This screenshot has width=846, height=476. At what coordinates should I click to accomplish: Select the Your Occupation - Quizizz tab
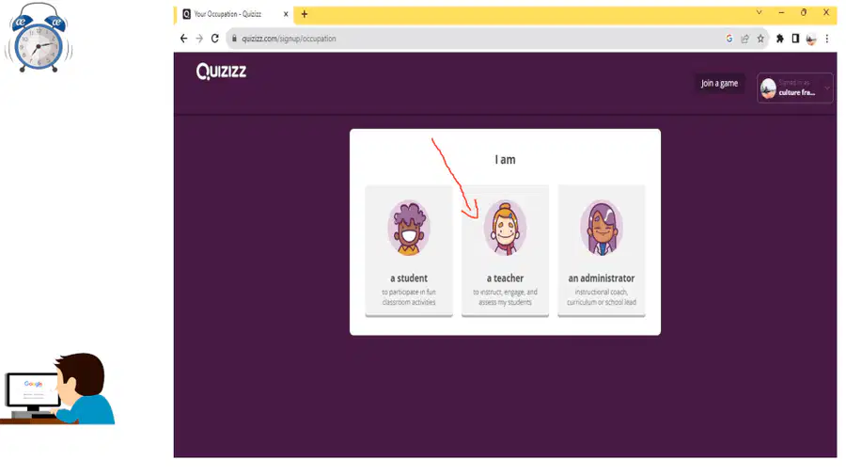pyautogui.click(x=235, y=14)
